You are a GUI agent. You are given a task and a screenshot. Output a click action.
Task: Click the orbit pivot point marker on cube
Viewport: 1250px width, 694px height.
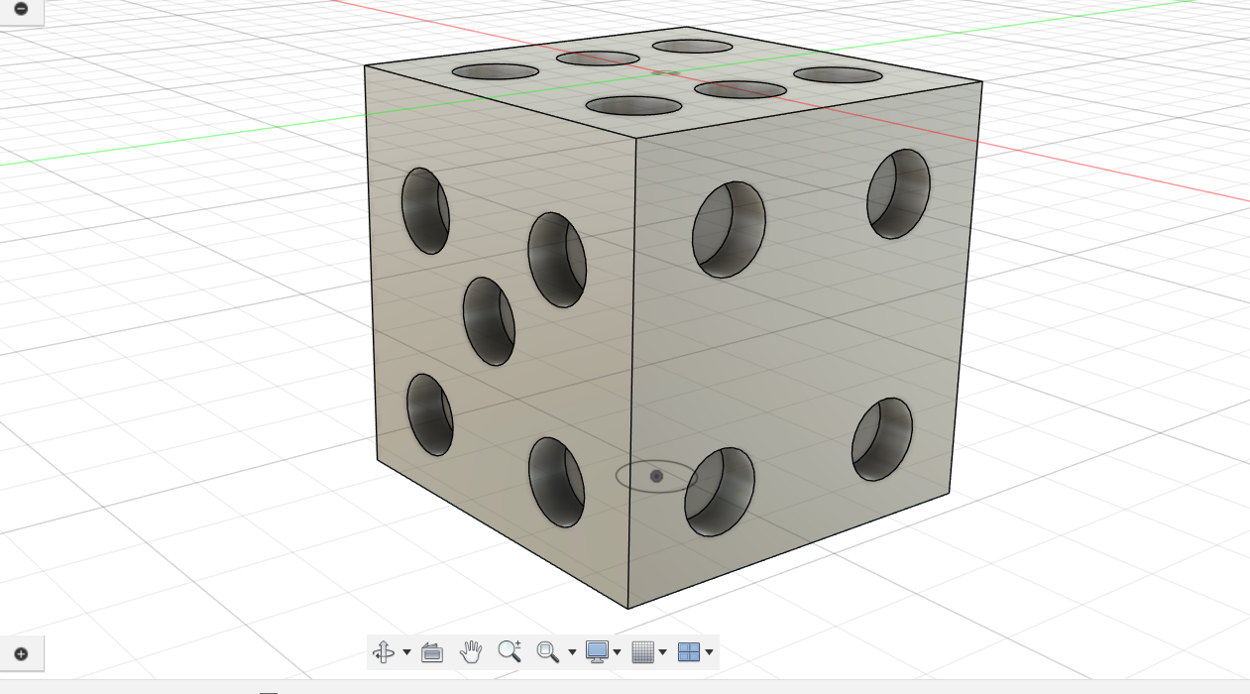[656, 477]
